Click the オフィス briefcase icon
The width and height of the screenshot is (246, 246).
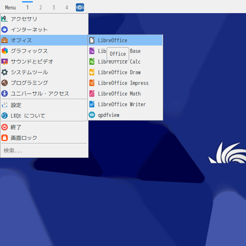pos(5,40)
